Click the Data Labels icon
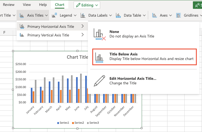 click(83, 15)
